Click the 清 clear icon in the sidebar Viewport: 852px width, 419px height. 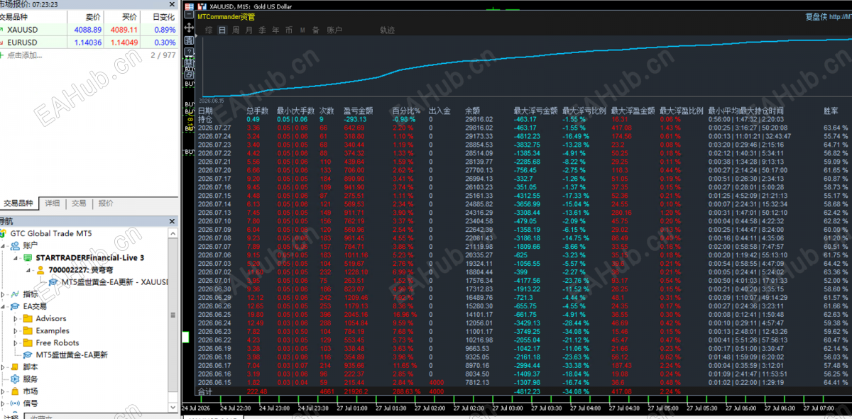tap(189, 40)
